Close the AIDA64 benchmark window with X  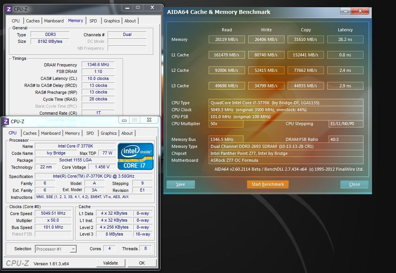(360, 11)
